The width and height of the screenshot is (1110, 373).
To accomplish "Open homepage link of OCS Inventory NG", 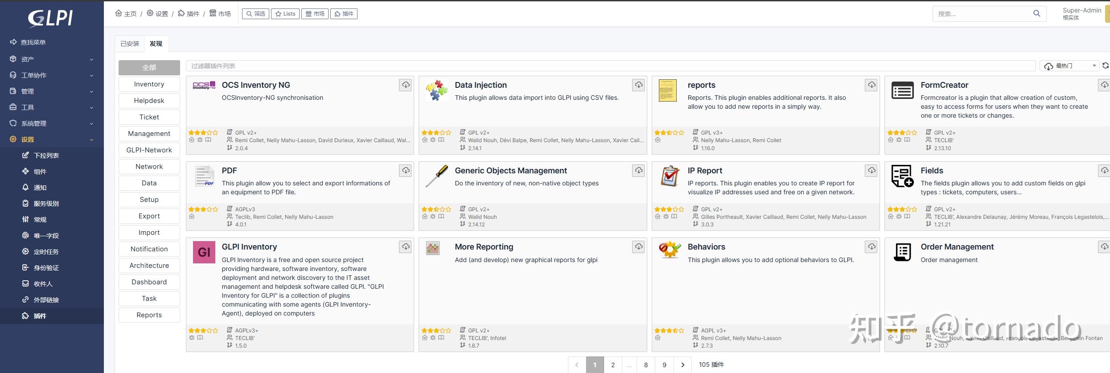I will pyautogui.click(x=192, y=140).
